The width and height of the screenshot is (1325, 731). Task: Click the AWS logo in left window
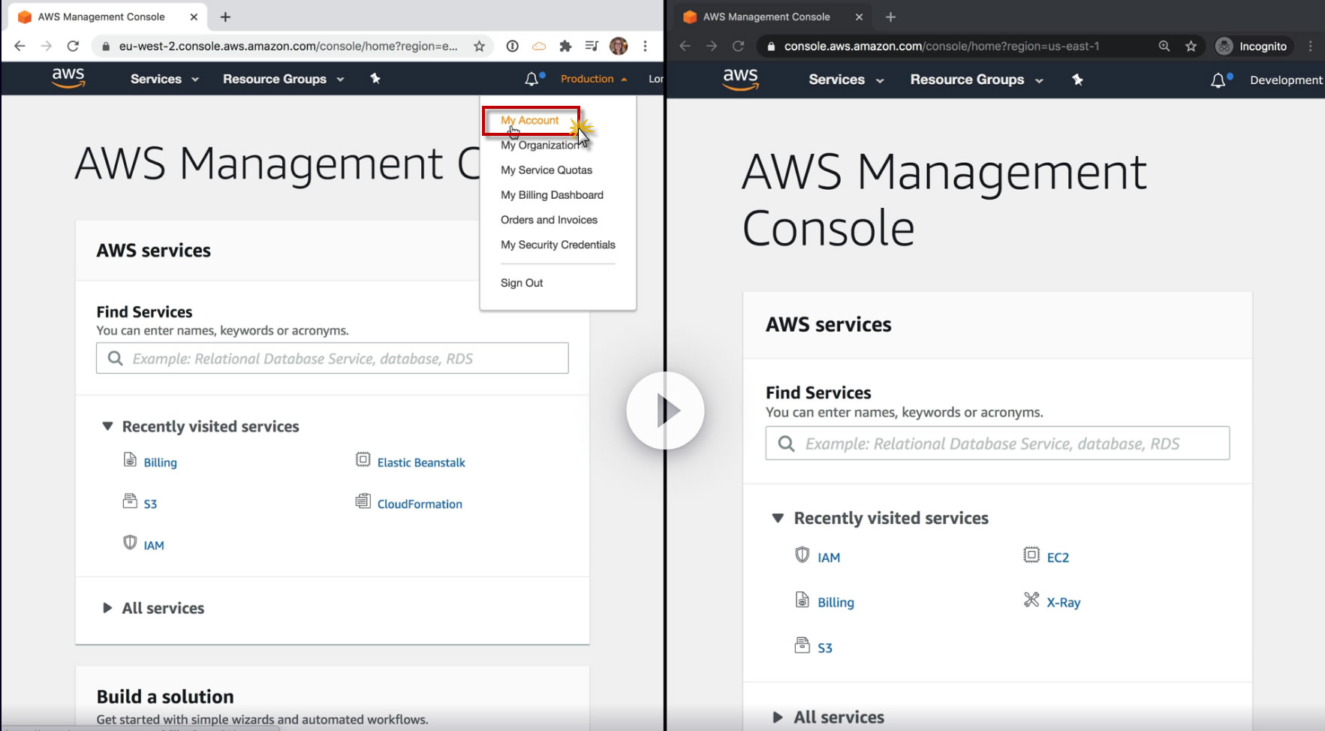[68, 78]
